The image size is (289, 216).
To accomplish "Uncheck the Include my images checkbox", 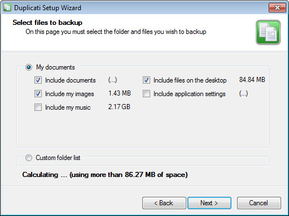I will coord(38,94).
